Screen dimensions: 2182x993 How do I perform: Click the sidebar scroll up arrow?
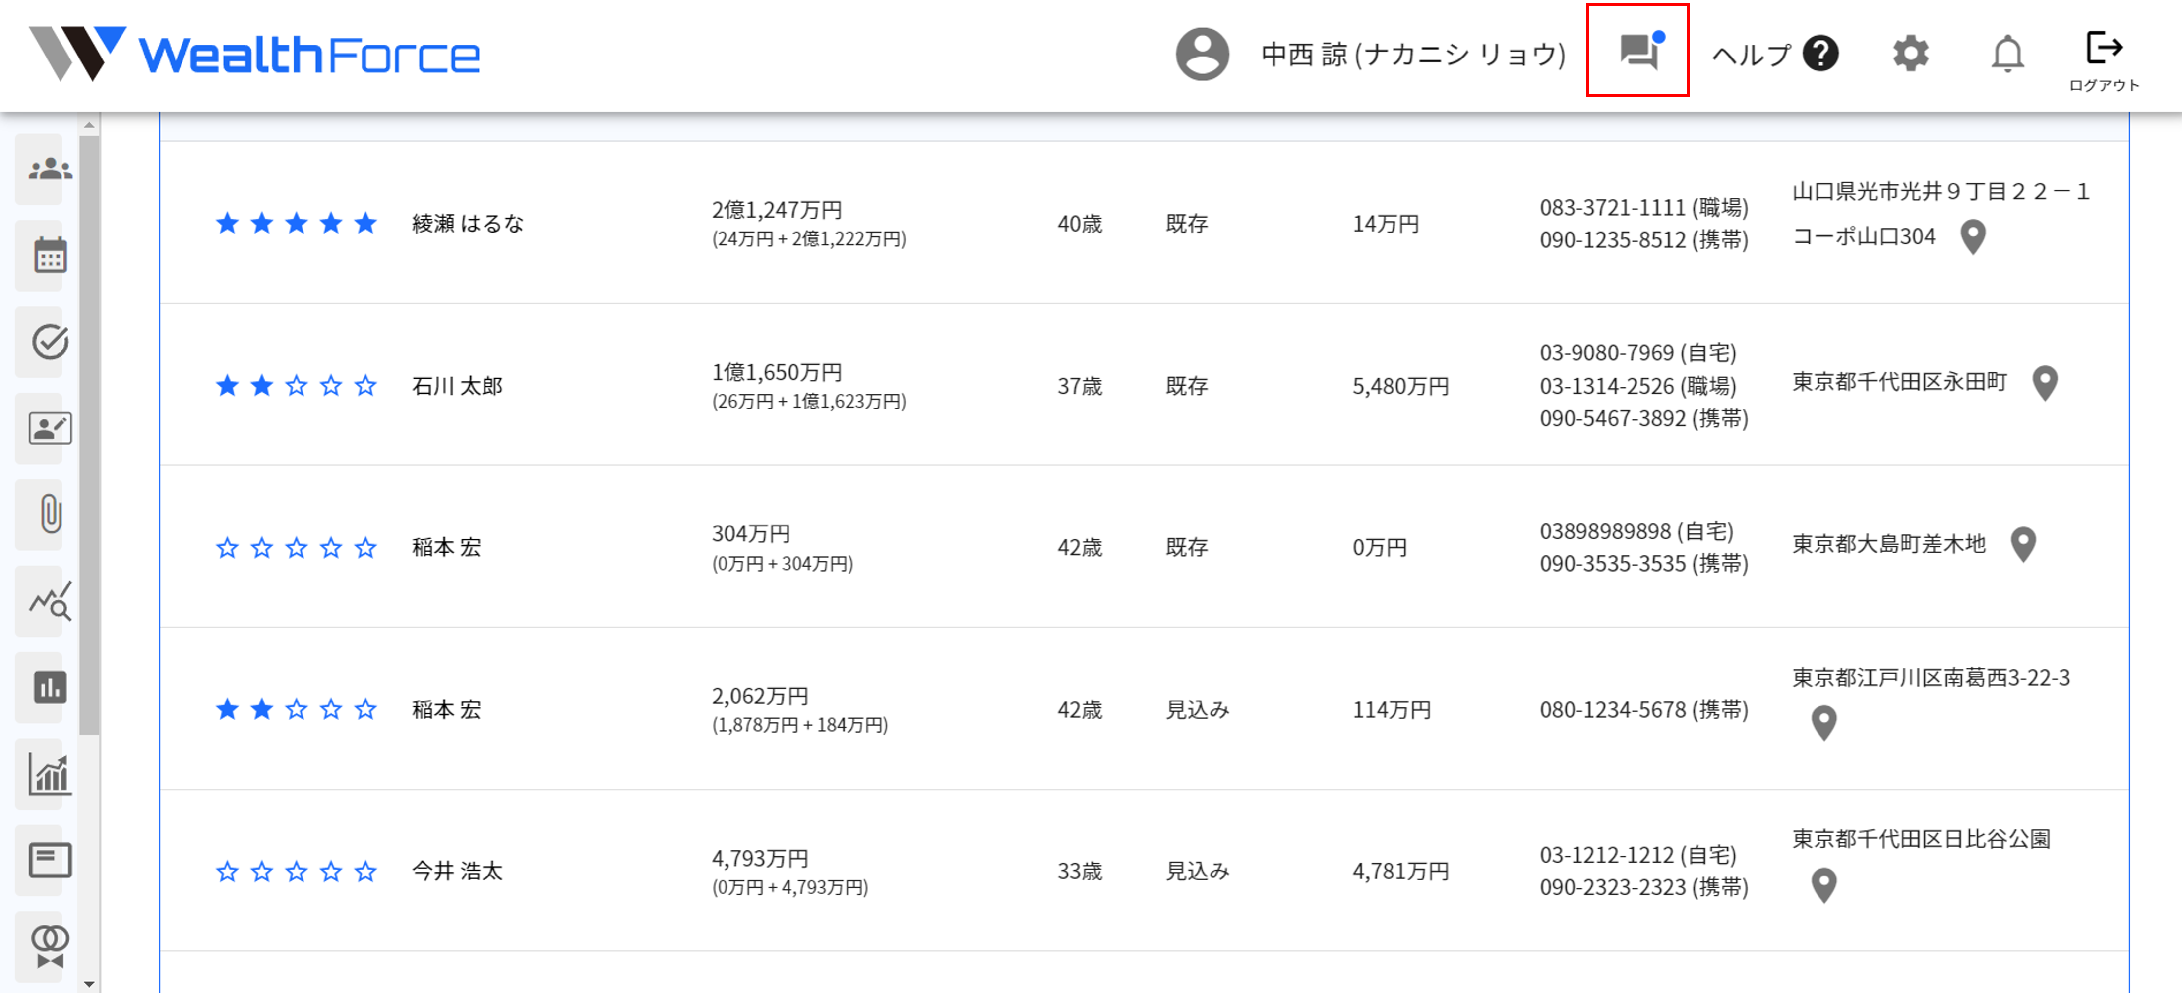pyautogui.click(x=89, y=125)
